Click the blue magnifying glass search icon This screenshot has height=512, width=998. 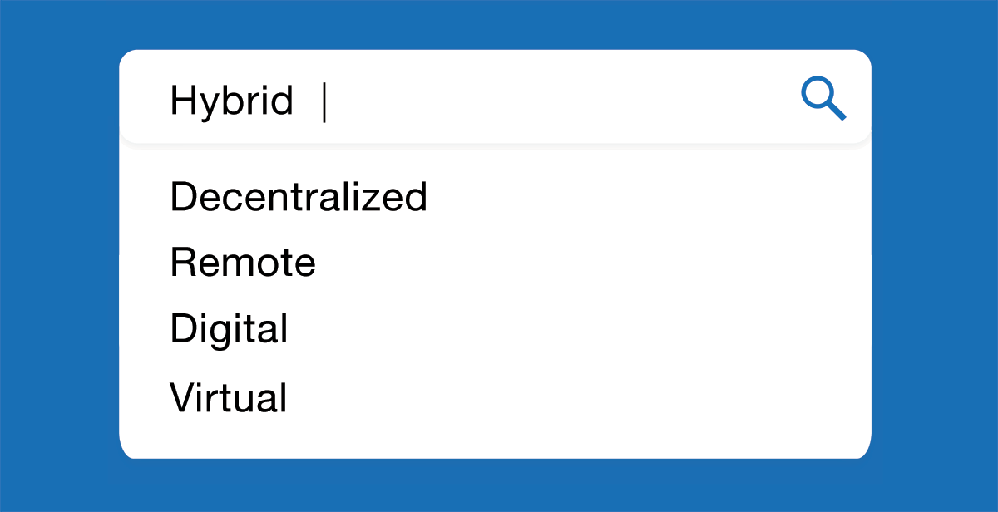(x=823, y=99)
